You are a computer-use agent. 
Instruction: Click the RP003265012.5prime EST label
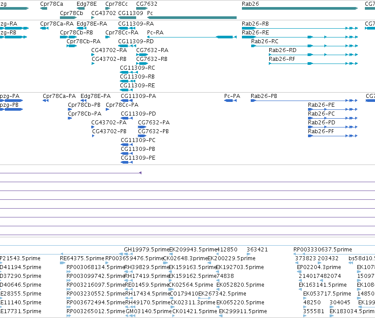96,311
